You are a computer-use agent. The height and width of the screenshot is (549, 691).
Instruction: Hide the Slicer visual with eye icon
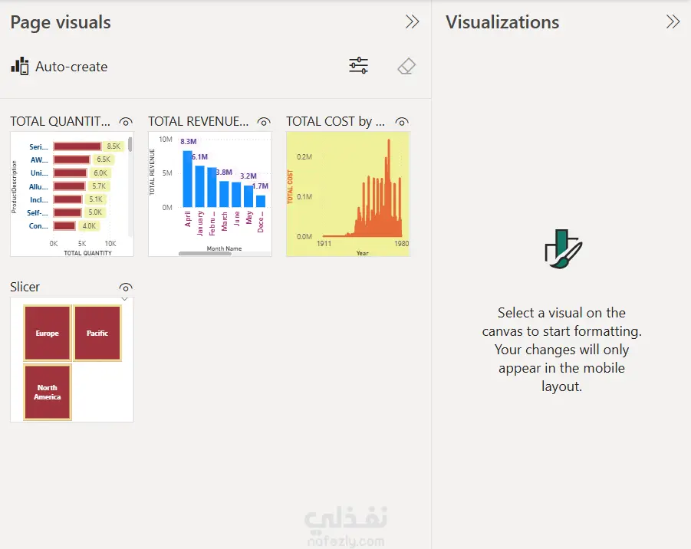tap(126, 288)
